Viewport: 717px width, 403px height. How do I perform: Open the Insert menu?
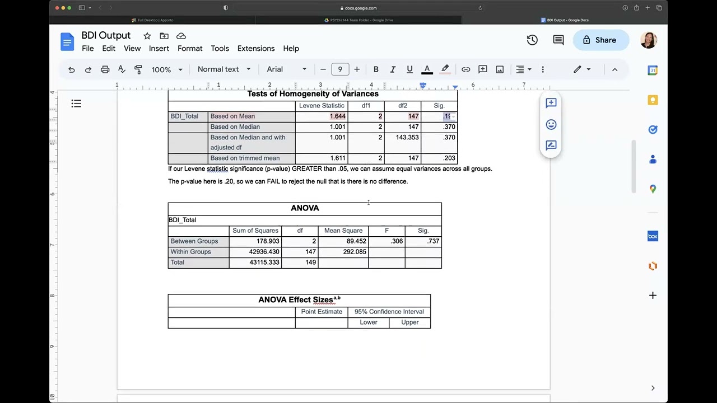tap(159, 48)
